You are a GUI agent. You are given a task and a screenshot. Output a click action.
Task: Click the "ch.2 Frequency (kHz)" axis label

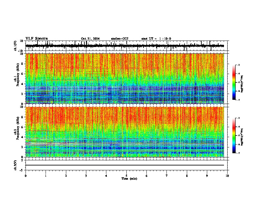[17, 128]
